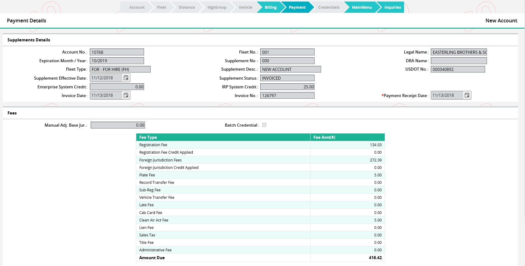Viewport: 525px width, 266px height.
Task: Select the Registration Fee Credit Applied row
Action: [260, 152]
